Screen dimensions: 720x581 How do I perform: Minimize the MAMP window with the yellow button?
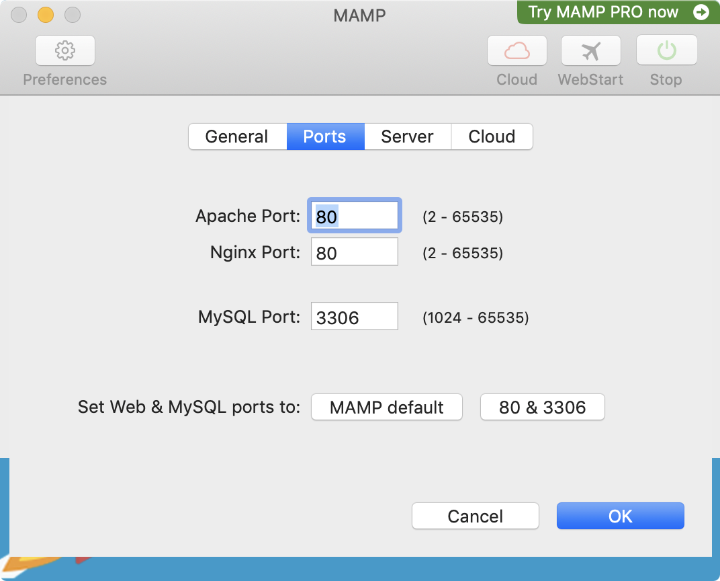[x=46, y=14]
